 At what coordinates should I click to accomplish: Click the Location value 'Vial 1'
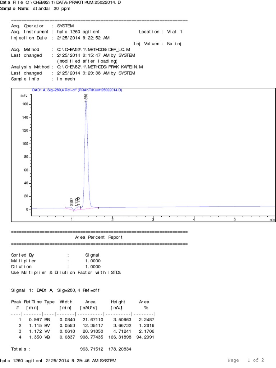pyautogui.click(x=175, y=32)
